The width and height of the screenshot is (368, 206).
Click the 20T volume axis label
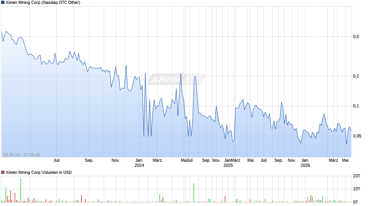point(357,176)
